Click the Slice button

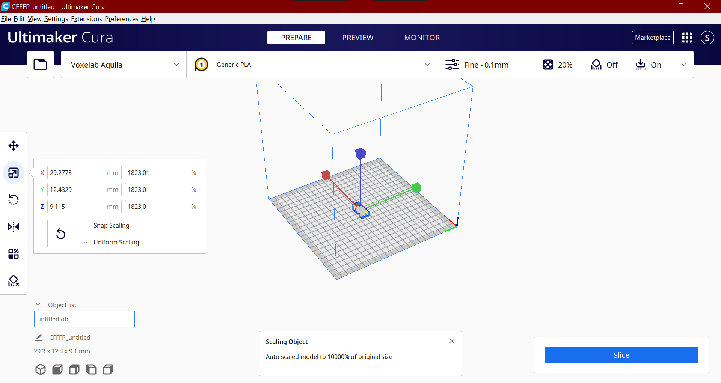point(621,355)
